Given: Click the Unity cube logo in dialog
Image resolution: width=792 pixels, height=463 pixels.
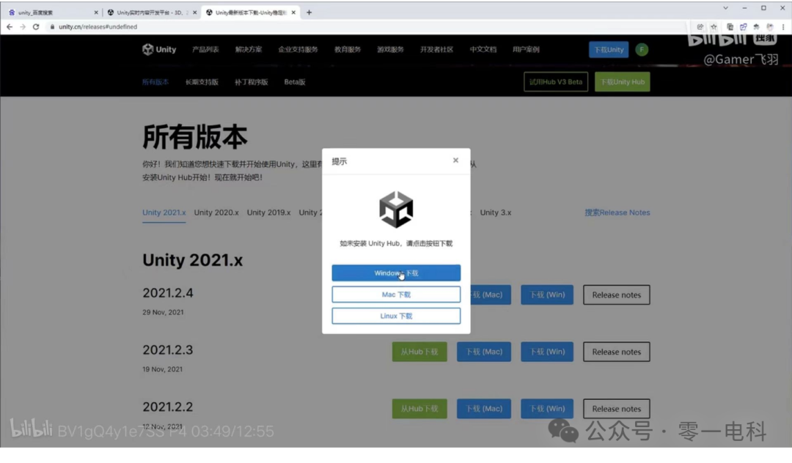Looking at the screenshot, I should (x=396, y=210).
